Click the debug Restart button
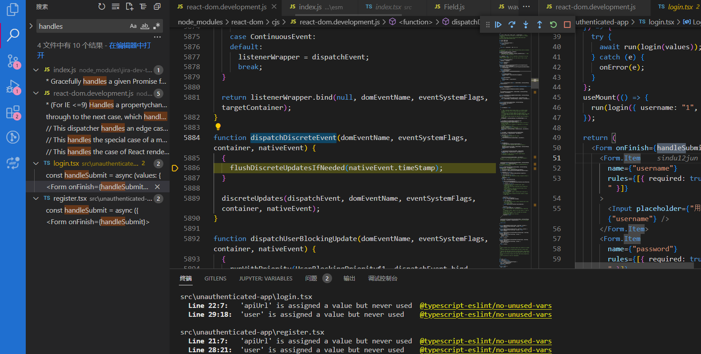 click(x=553, y=25)
